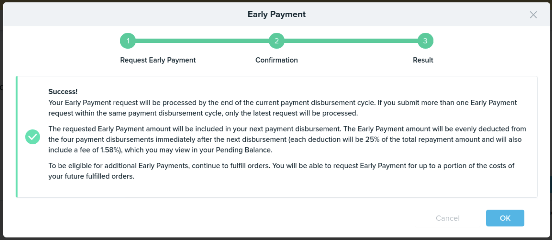
Task: Click the paragraph starting "The requested Early Payment"
Action: coord(287,139)
